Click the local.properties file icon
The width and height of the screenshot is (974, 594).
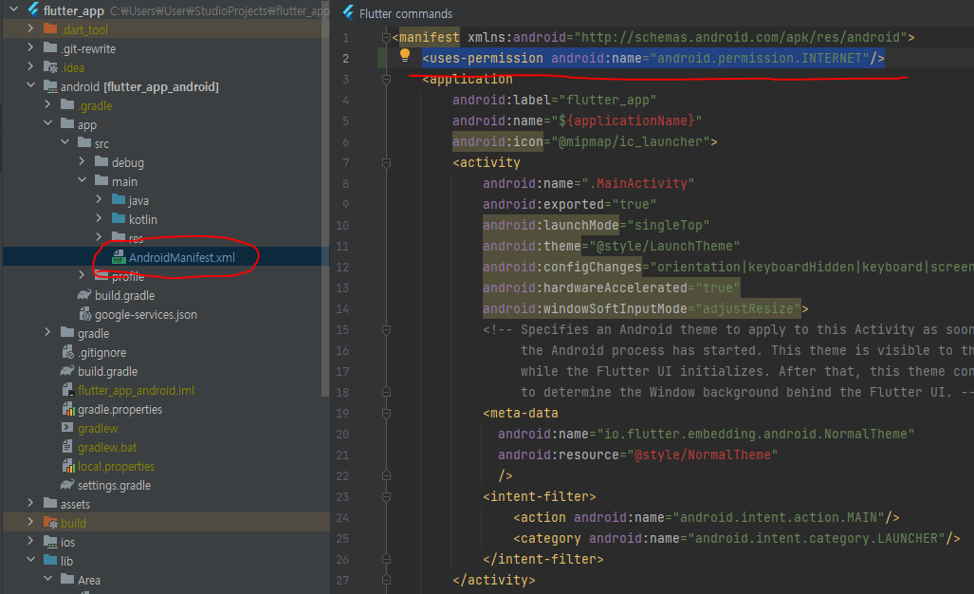point(68,466)
